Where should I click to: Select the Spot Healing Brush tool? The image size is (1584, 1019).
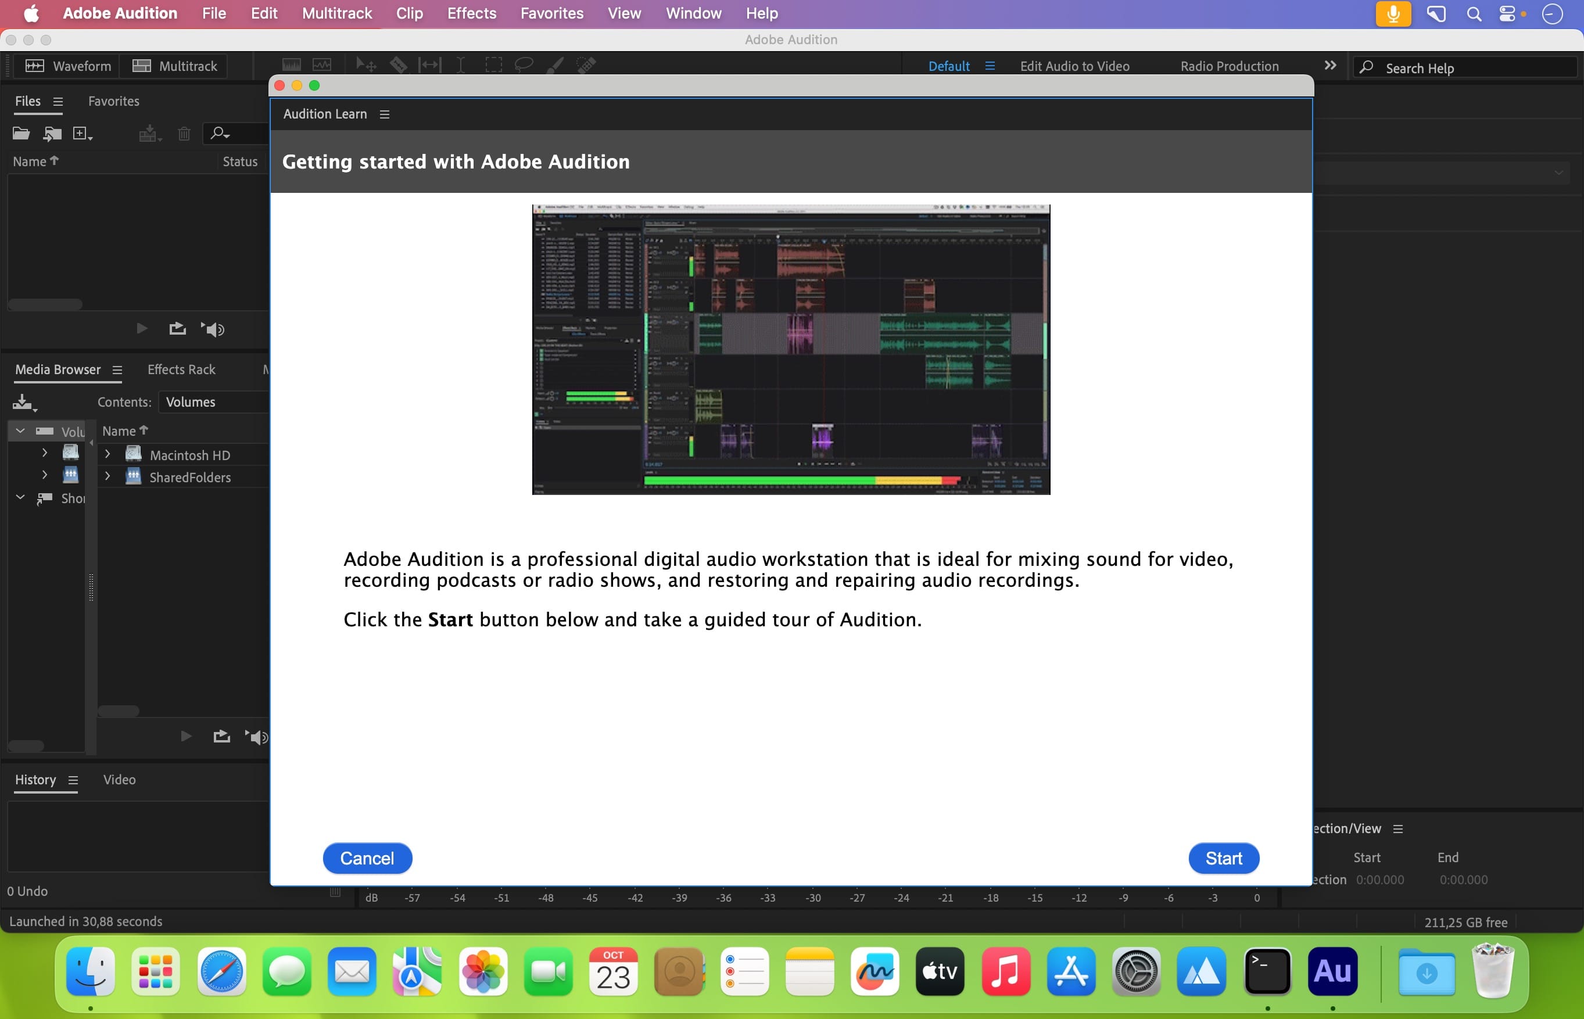pos(586,65)
